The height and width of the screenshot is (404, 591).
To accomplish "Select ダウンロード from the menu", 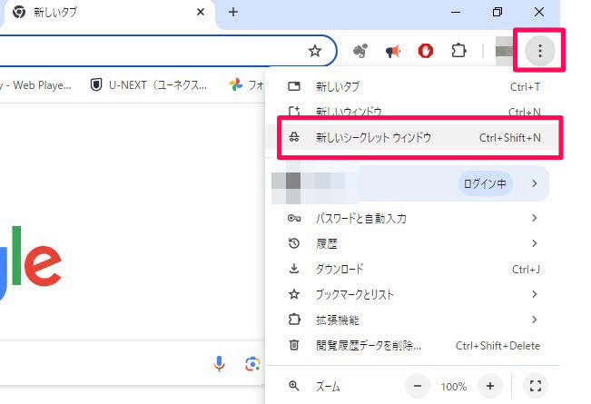I will click(x=340, y=269).
